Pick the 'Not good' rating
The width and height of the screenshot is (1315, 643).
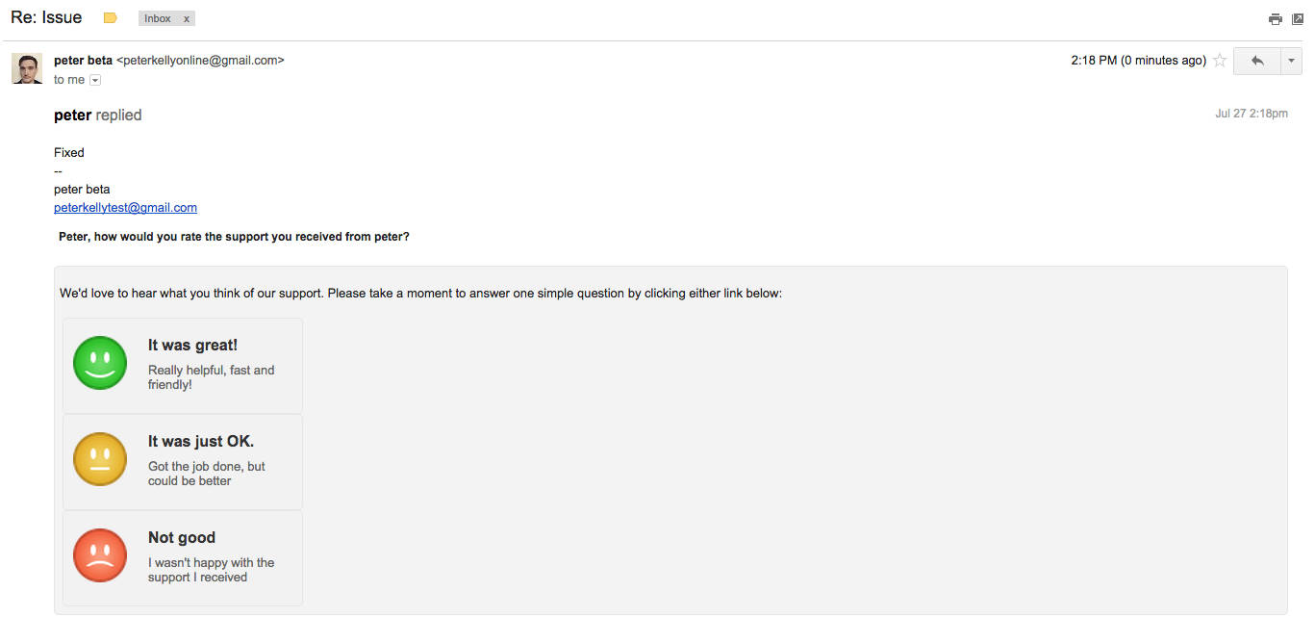coord(182,538)
